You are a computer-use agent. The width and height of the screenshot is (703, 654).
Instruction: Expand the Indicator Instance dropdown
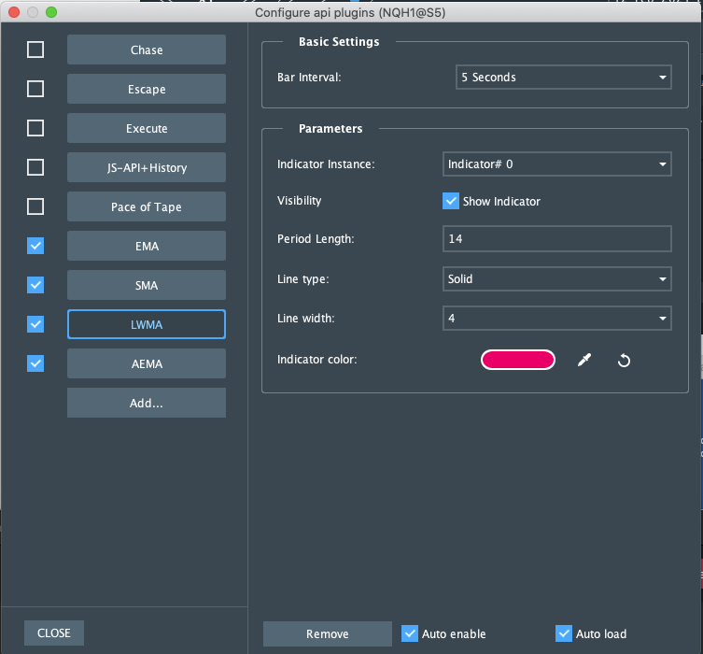click(x=556, y=163)
